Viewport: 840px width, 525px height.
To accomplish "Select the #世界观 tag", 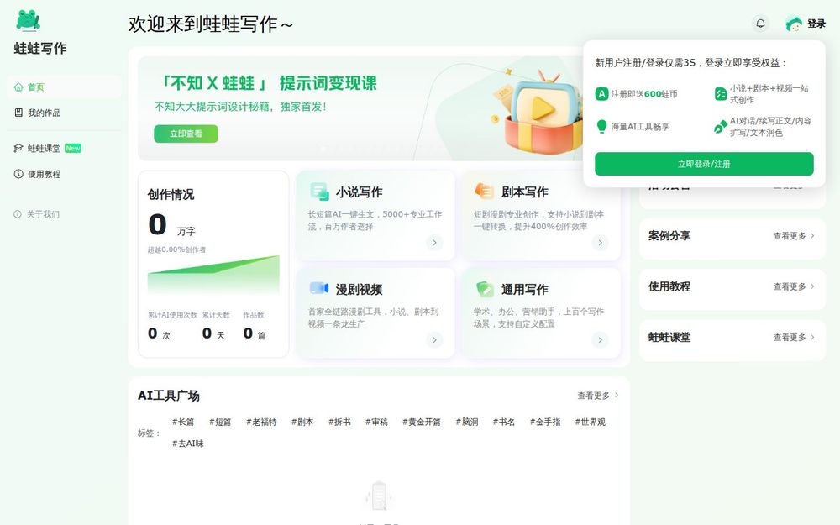I will (590, 423).
